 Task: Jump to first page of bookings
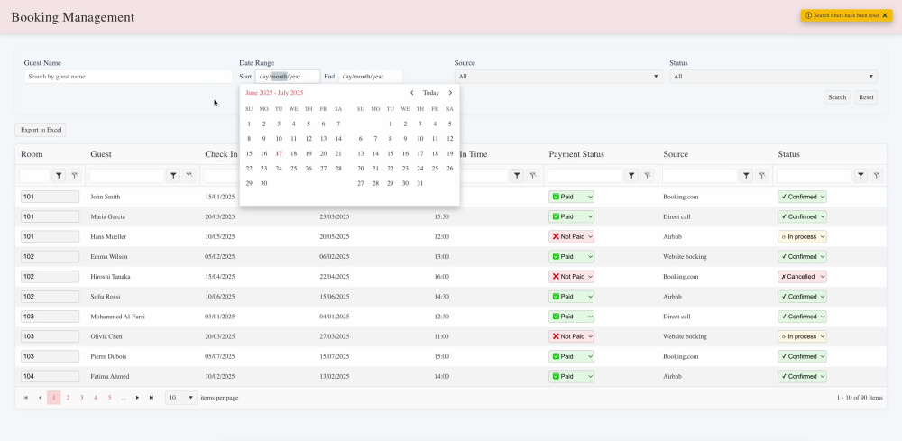26,398
